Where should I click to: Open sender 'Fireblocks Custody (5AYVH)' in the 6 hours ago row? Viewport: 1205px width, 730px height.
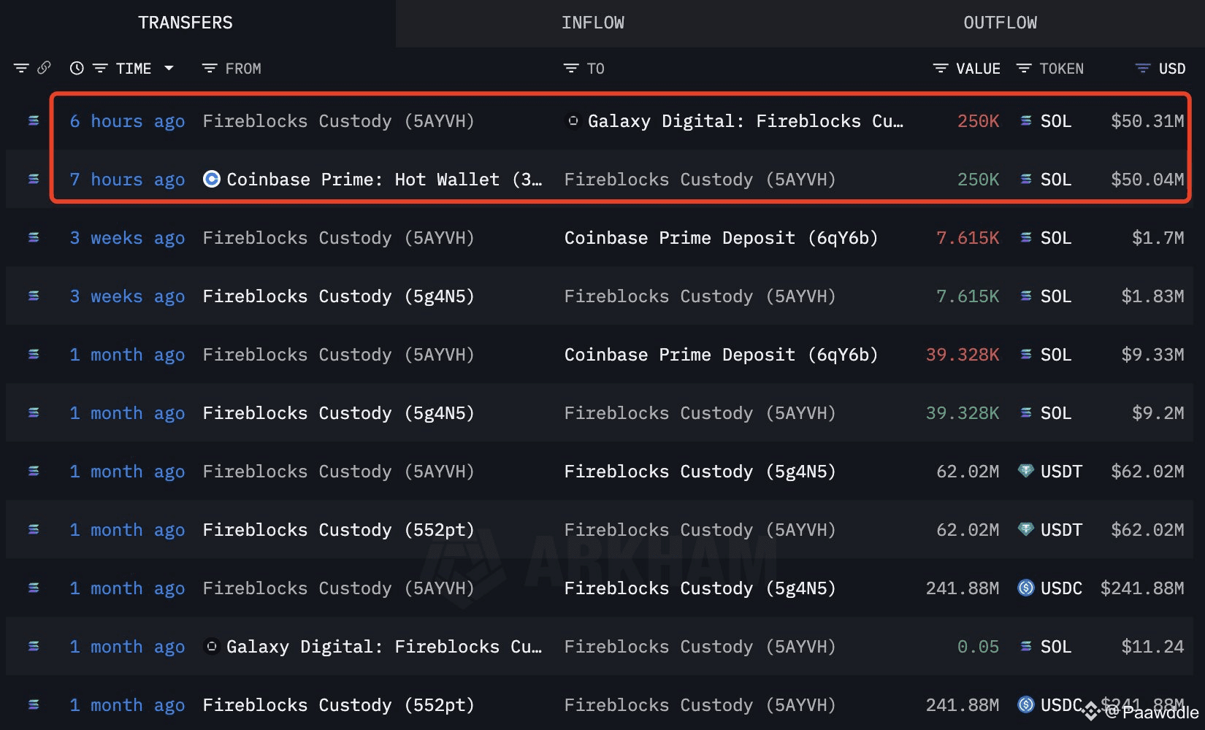point(338,121)
